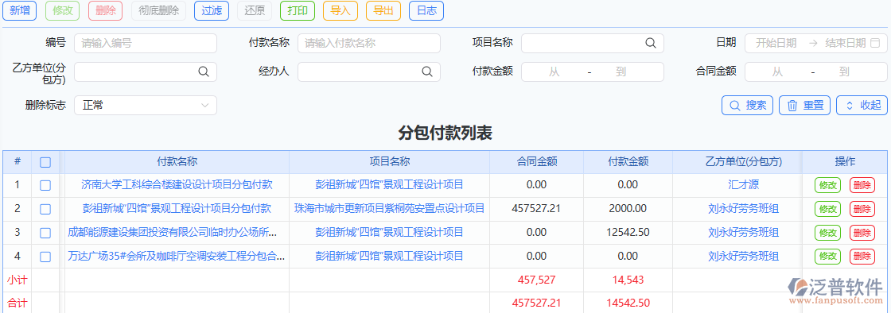Click the 搜索 search button
891x313 pixels.
(747, 105)
